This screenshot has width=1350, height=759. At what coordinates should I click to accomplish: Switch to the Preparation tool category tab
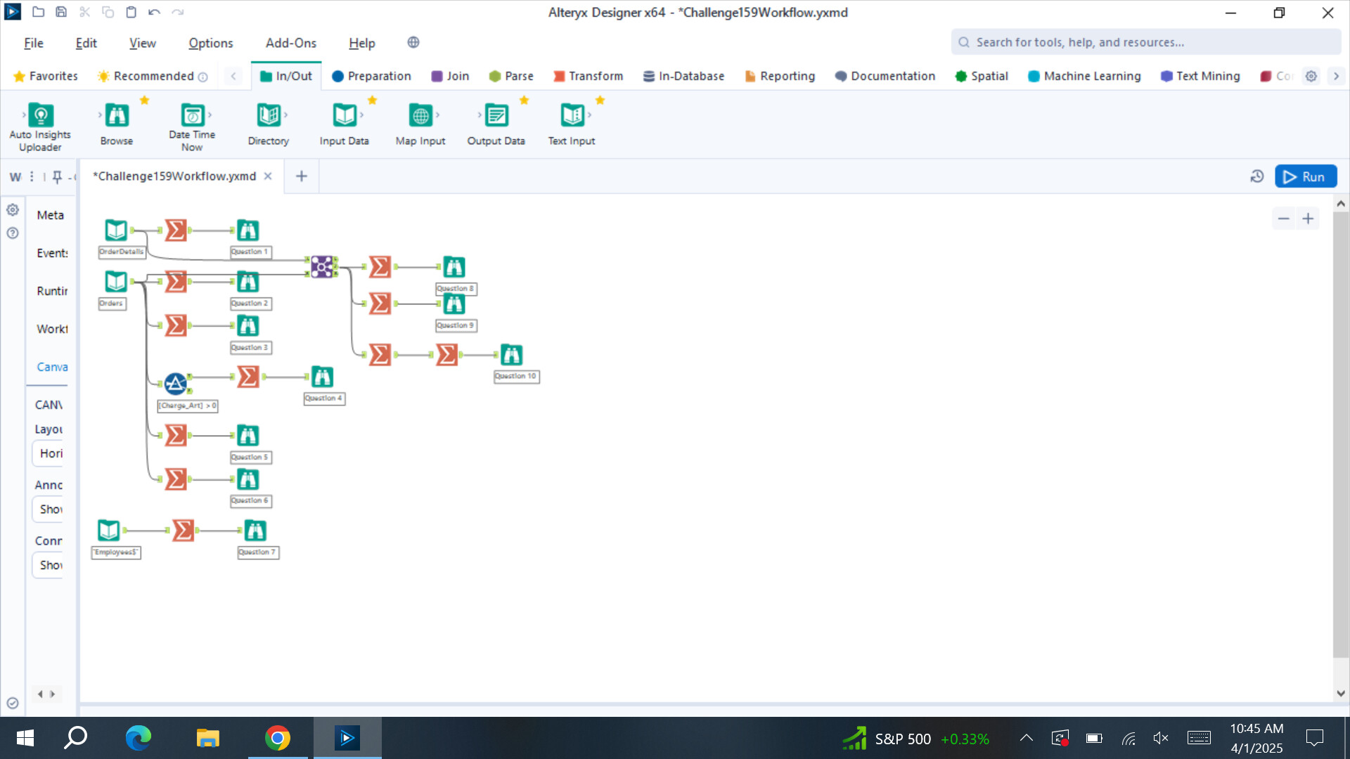371,76
